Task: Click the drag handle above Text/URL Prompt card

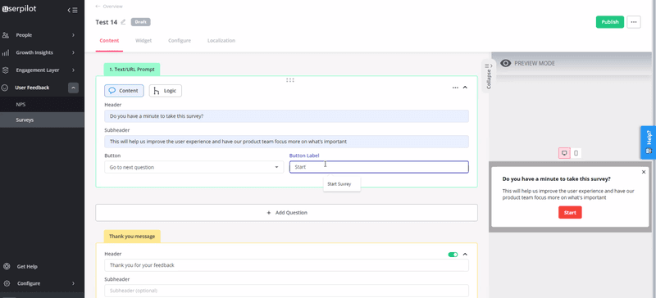Action: pos(290,80)
